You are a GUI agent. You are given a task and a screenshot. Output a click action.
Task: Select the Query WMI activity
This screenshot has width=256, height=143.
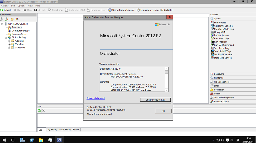click(x=218, y=32)
